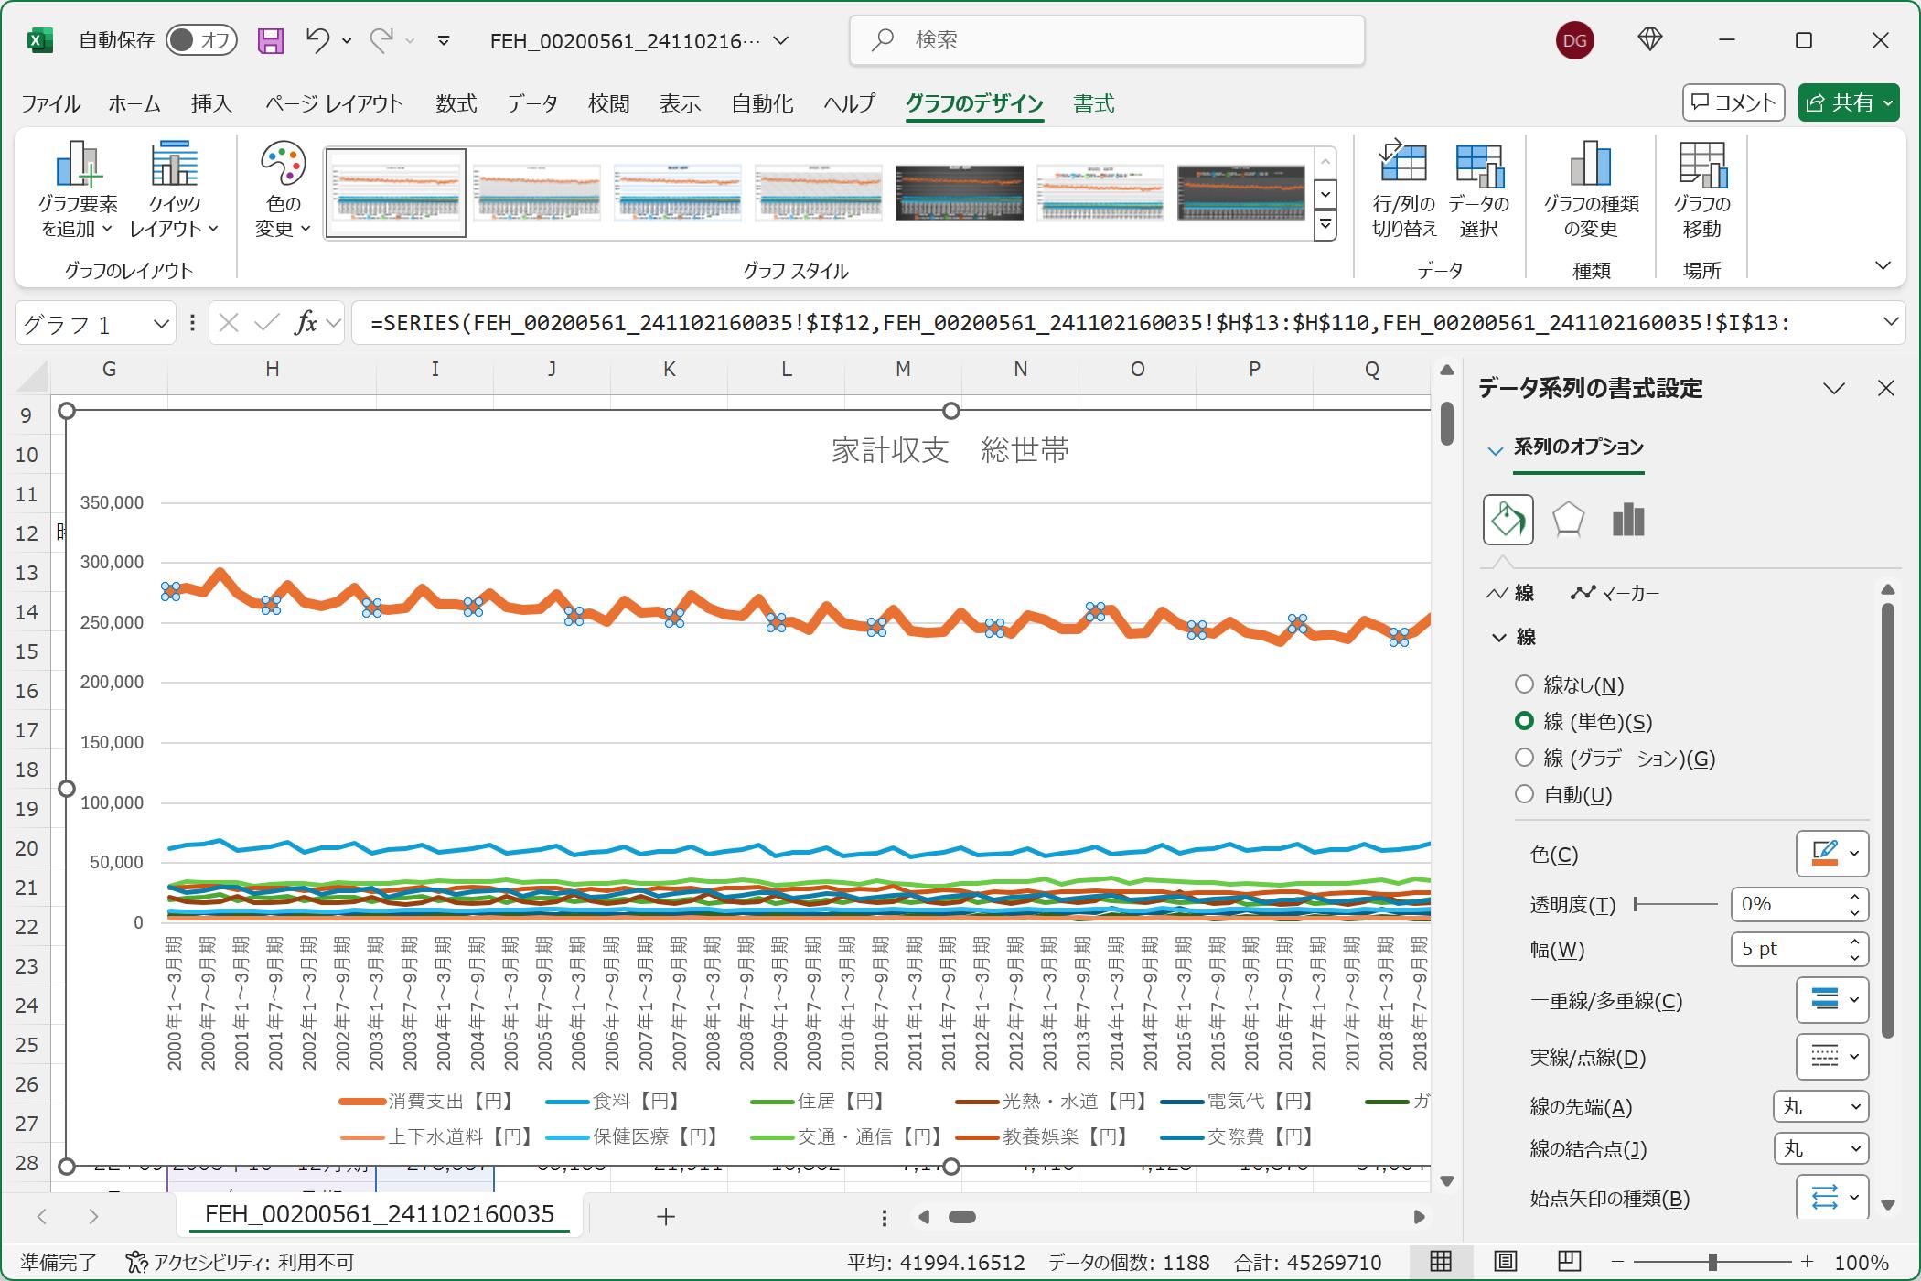This screenshot has width=1921, height=1281.
Task: Open the ホーム ribbon tab
Action: (x=134, y=103)
